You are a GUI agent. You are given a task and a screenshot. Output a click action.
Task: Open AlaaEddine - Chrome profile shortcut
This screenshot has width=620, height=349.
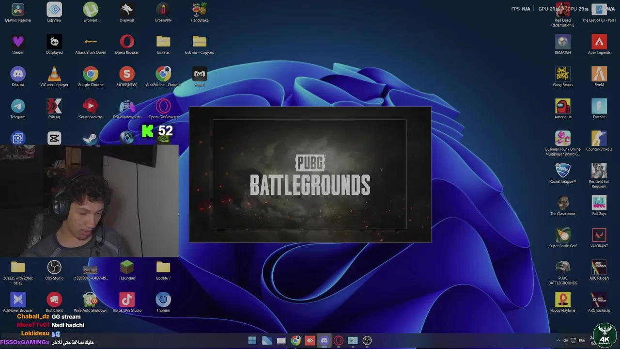click(x=163, y=77)
